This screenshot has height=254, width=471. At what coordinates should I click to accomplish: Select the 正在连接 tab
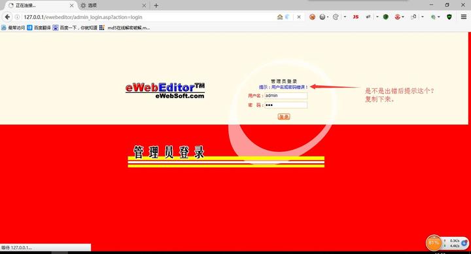[x=41, y=5]
